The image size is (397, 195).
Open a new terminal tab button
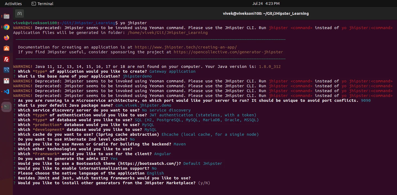19,13
